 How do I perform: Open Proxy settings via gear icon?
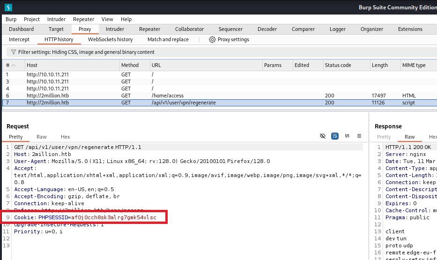[212, 40]
